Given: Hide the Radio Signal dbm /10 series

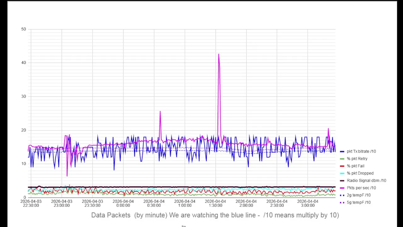Looking at the screenshot, I should click(x=366, y=180).
